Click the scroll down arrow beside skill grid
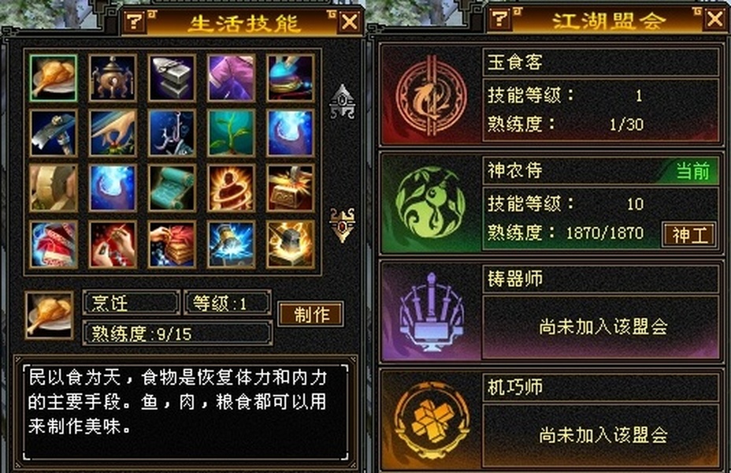The height and width of the screenshot is (473, 731). (342, 225)
